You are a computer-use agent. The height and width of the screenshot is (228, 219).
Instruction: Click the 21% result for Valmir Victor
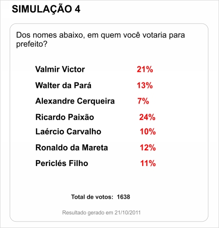click(145, 69)
